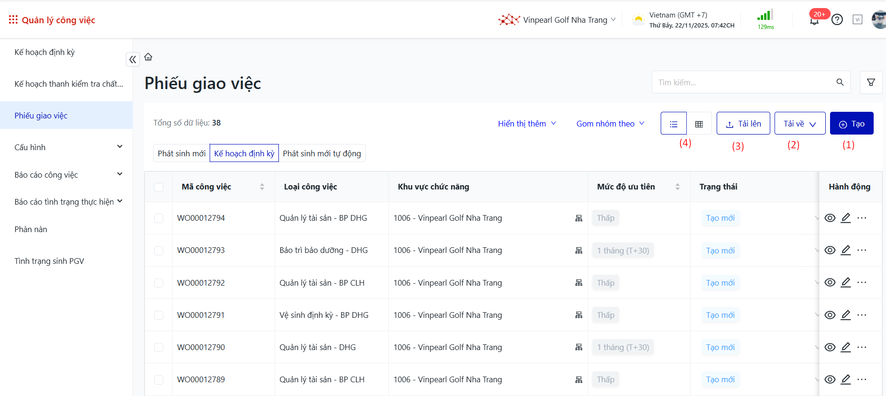Edit work order WO00012794
The width and height of the screenshot is (886, 396).
[846, 218]
